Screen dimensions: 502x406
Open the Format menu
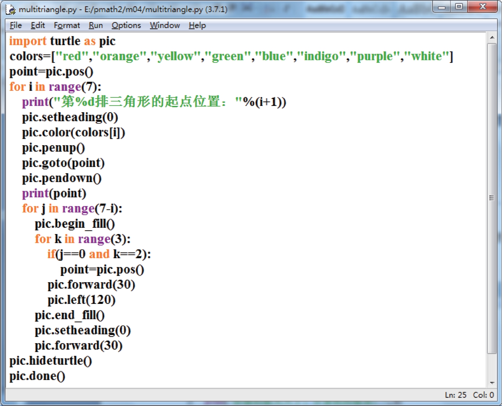(67, 25)
